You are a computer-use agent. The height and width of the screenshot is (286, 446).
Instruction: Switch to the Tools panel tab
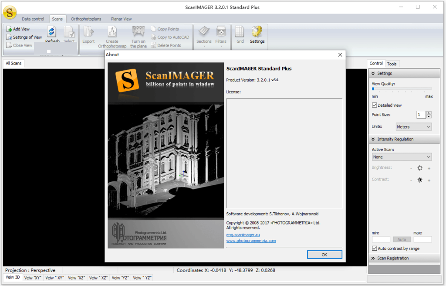click(392, 64)
